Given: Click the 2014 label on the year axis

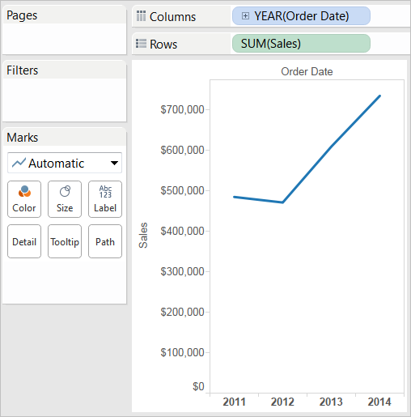Looking at the screenshot, I should tap(379, 402).
